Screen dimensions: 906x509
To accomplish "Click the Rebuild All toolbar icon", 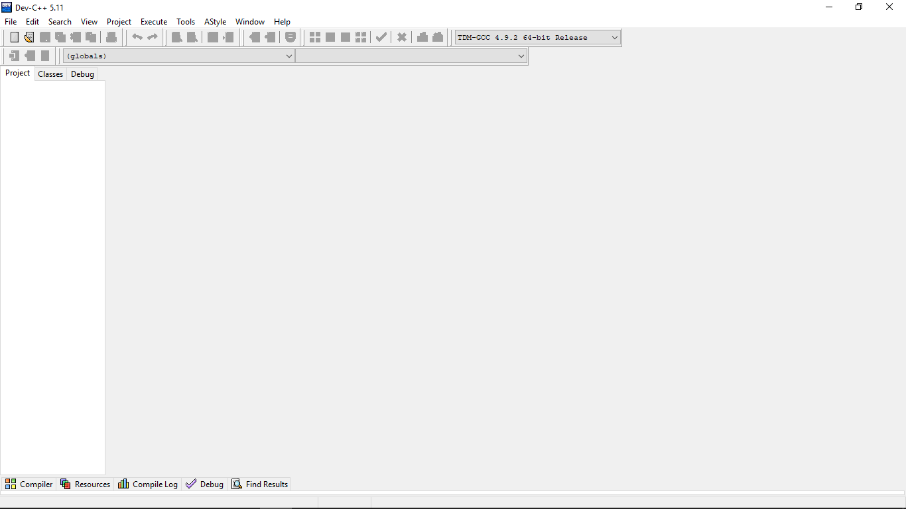I will coord(361,37).
